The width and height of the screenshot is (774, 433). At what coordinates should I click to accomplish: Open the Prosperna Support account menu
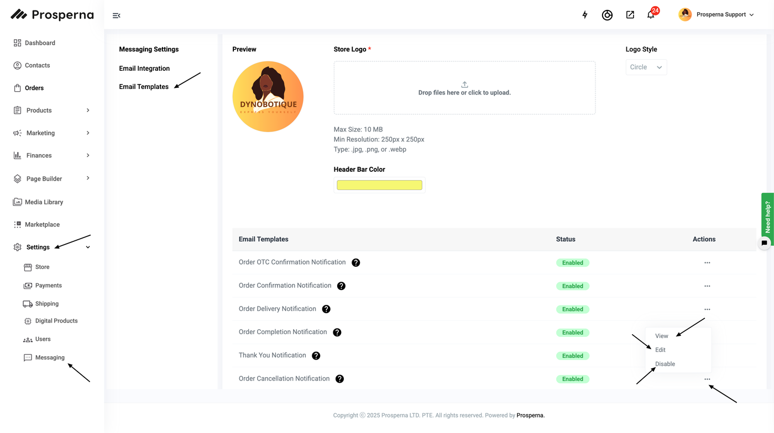click(x=717, y=15)
